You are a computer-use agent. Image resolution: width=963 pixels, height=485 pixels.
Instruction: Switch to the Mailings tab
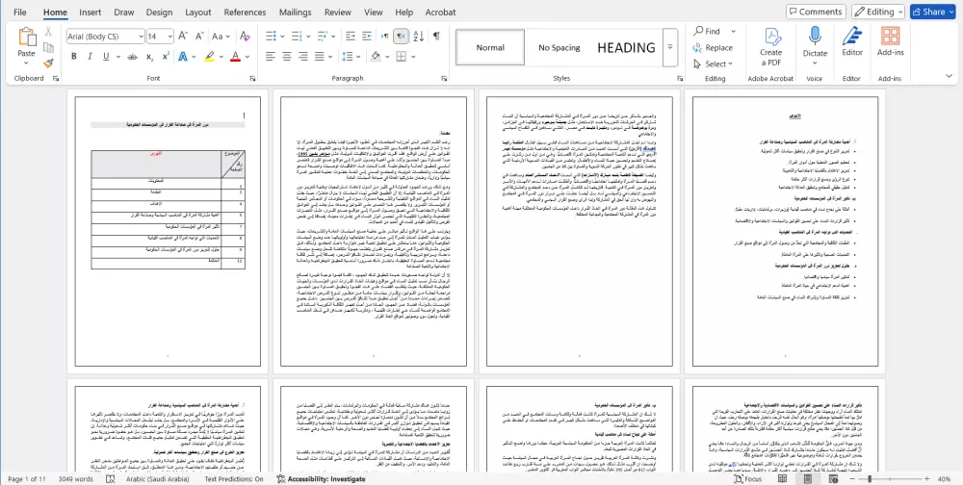[x=296, y=13]
